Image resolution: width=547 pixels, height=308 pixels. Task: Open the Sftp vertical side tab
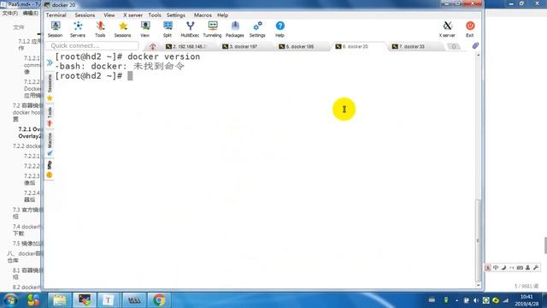point(50,169)
